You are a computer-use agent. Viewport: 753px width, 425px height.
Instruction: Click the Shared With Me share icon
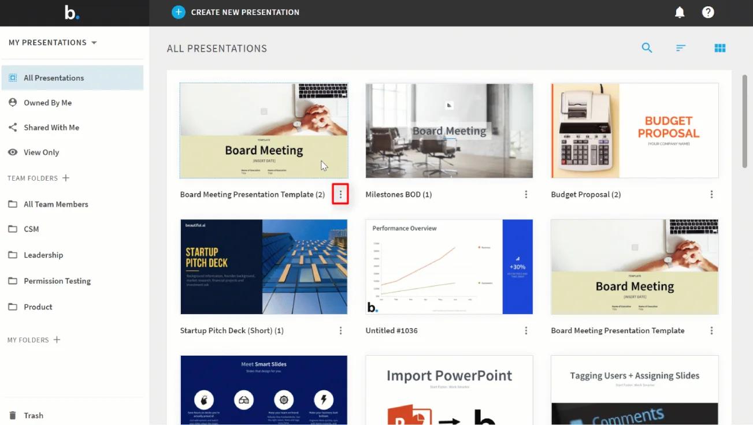13,127
